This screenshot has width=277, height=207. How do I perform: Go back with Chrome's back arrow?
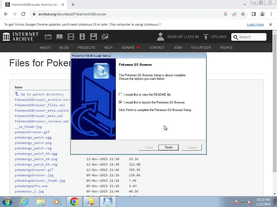[x=6, y=14]
